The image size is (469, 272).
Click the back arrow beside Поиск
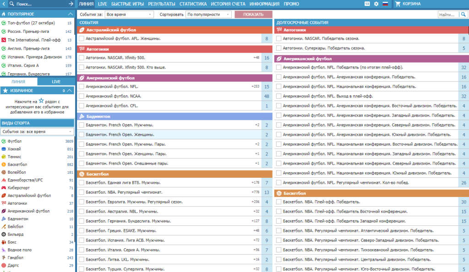[4, 4]
